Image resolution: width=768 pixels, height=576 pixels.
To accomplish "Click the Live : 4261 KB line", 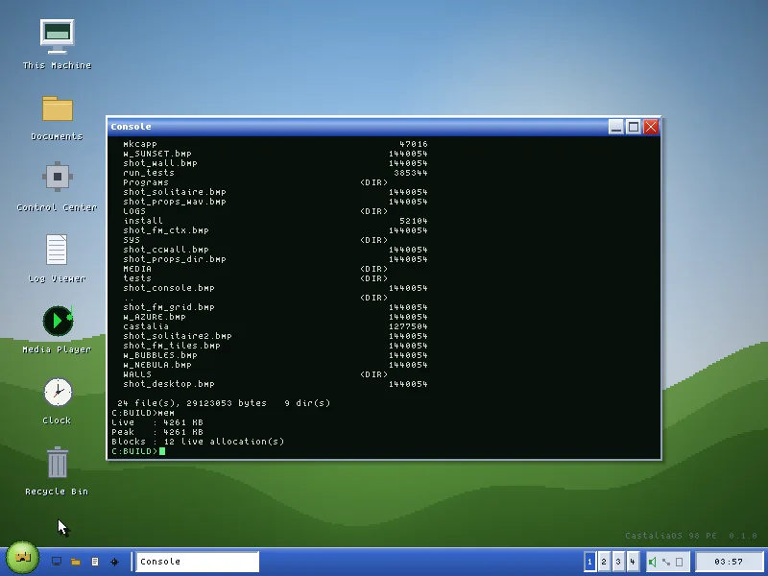I will (x=157, y=422).
